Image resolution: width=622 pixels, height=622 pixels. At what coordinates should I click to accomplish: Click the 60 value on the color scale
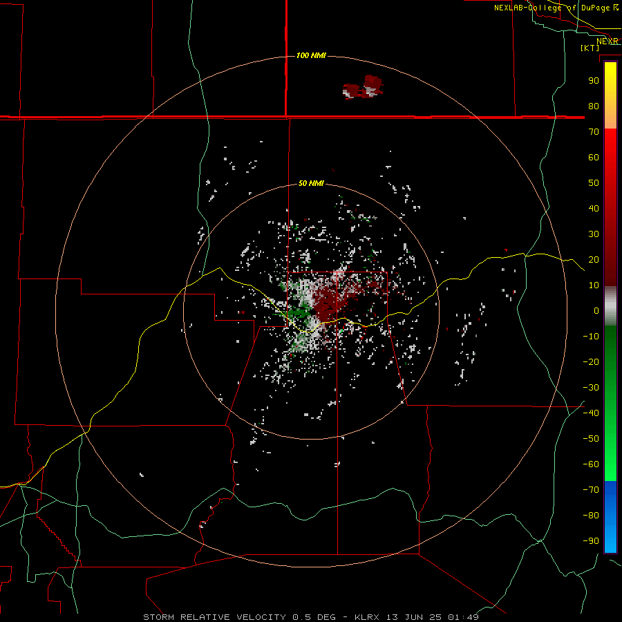click(x=594, y=157)
